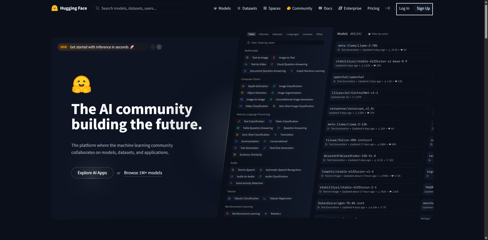Click the Explore AI Apps button
Viewport: 488px width, 240px height.
92,173
